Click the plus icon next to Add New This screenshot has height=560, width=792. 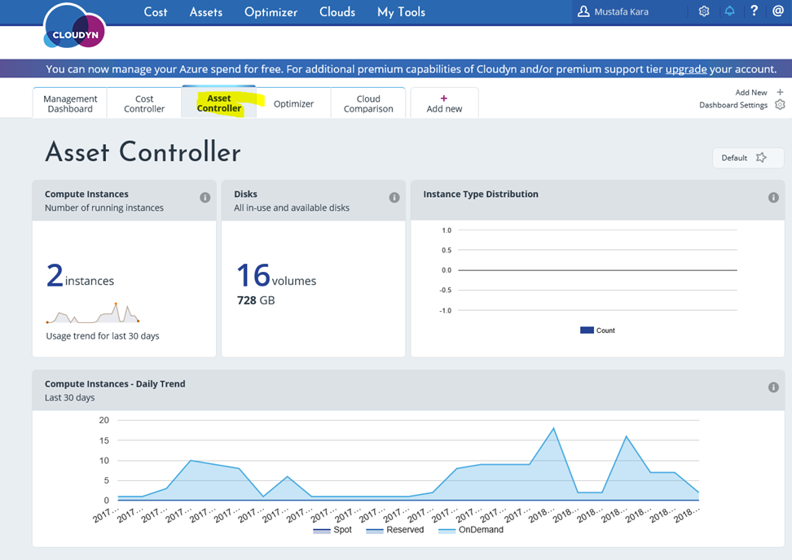tap(780, 92)
